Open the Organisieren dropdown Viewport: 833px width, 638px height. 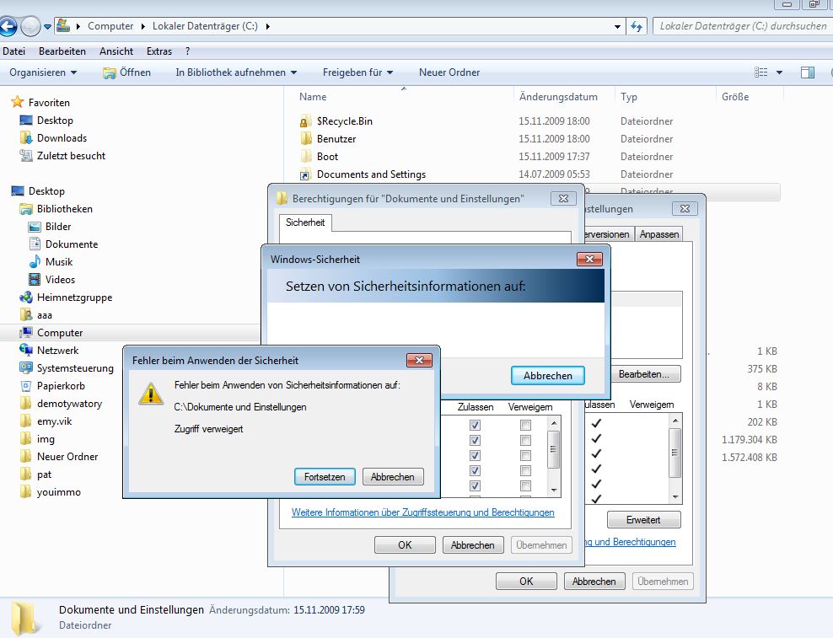pyautogui.click(x=43, y=72)
